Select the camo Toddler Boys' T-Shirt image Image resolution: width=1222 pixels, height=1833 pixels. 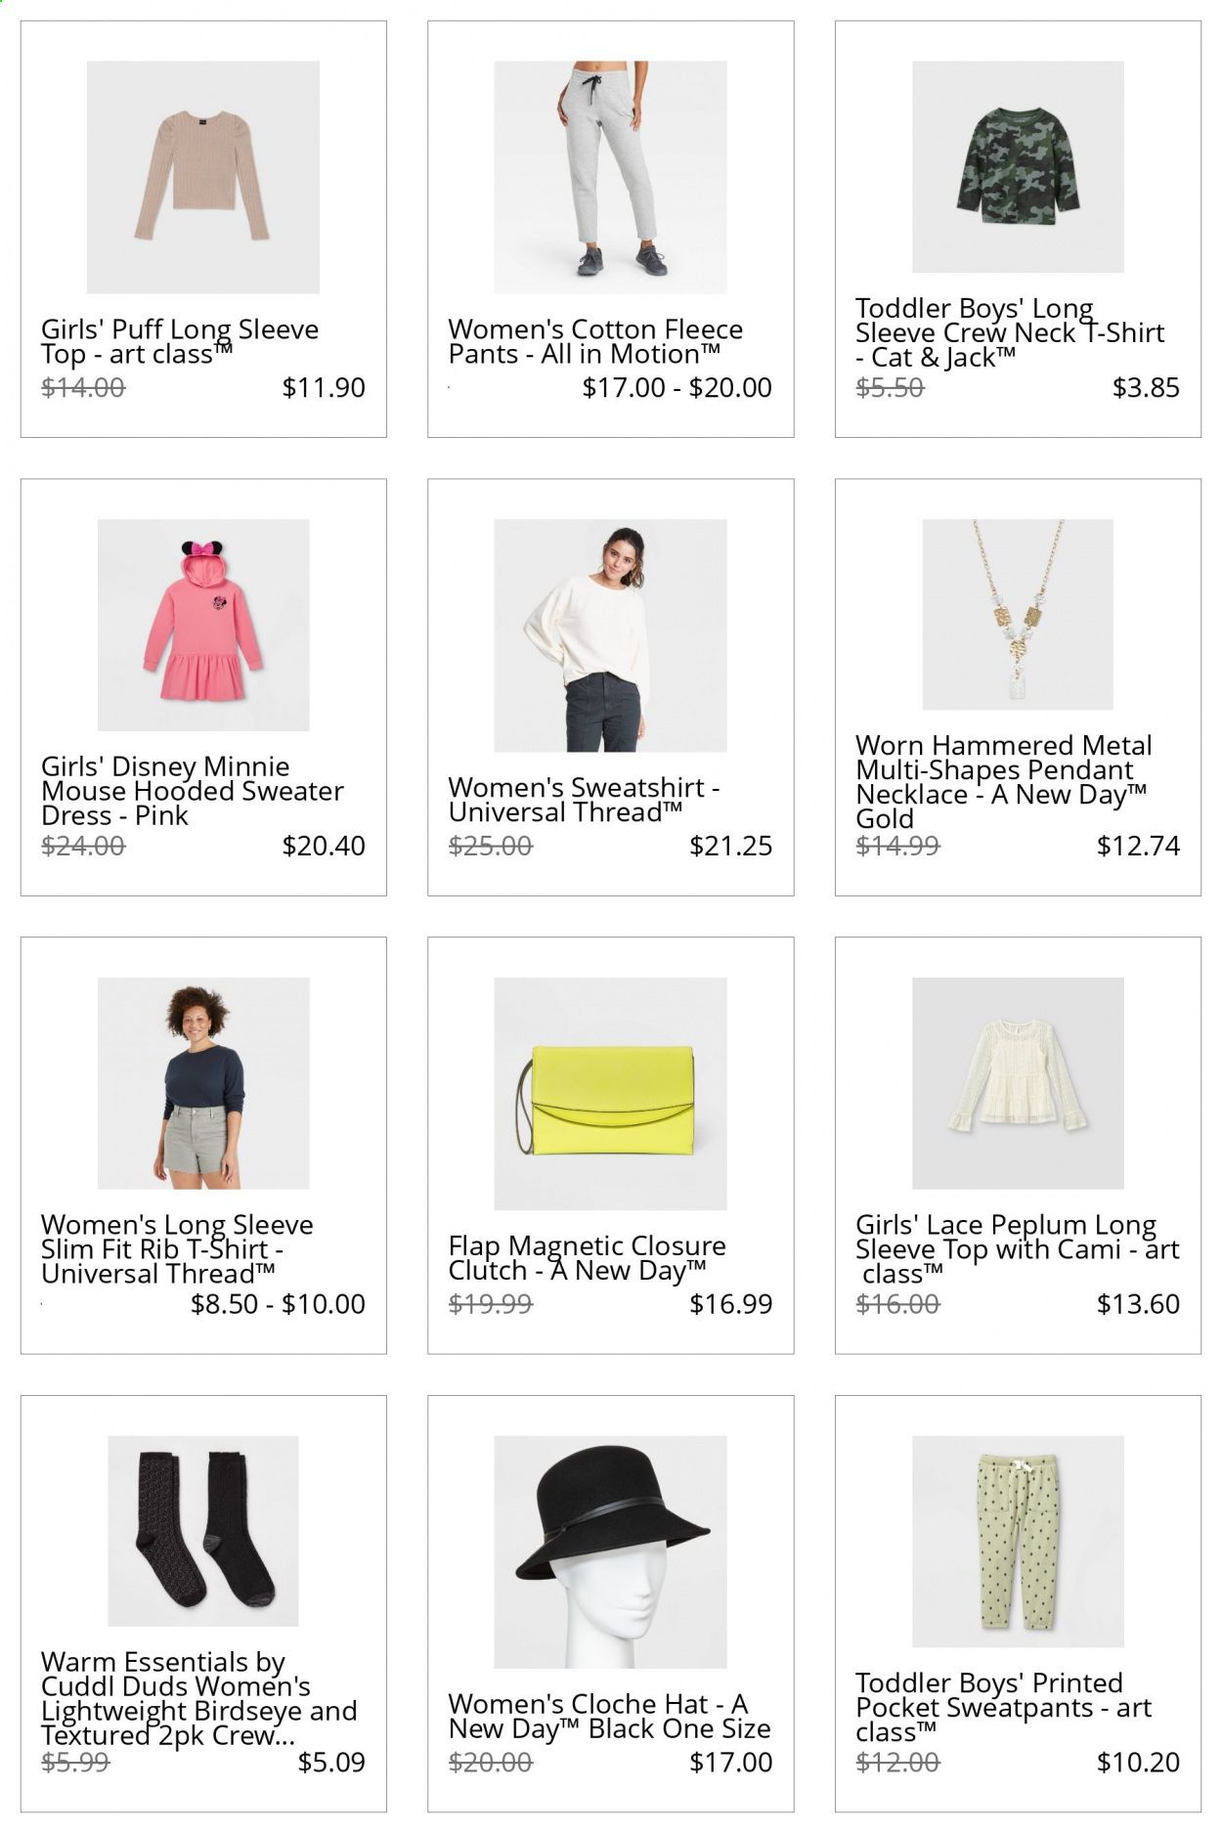(1018, 167)
